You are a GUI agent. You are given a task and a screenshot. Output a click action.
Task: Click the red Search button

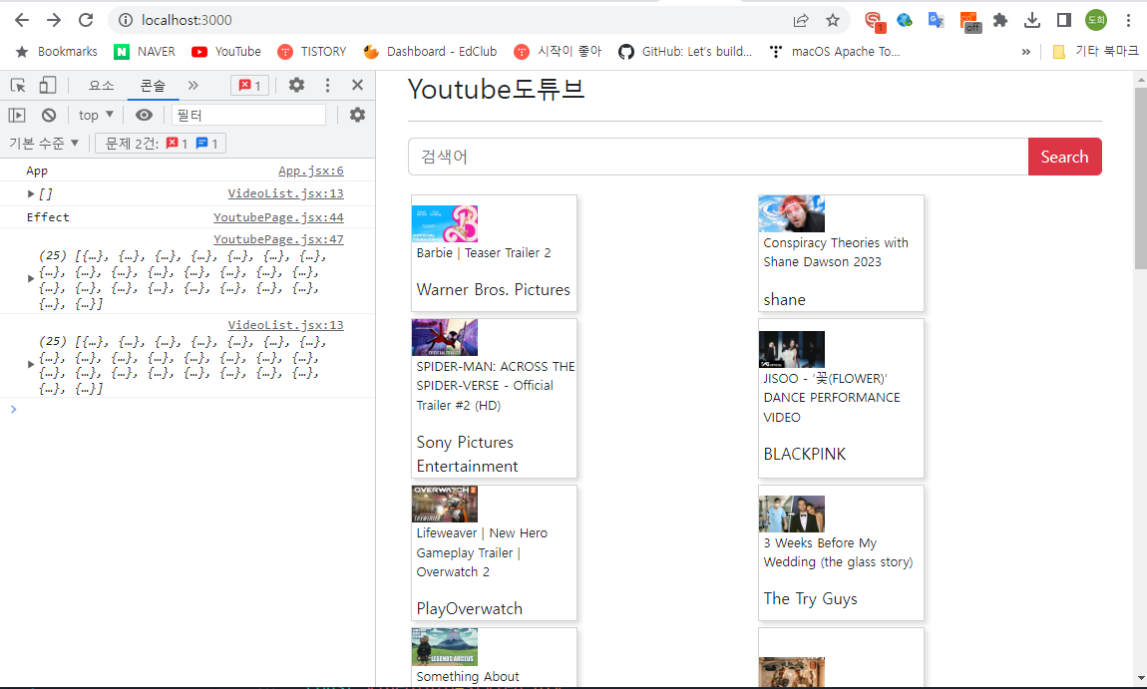(1064, 157)
